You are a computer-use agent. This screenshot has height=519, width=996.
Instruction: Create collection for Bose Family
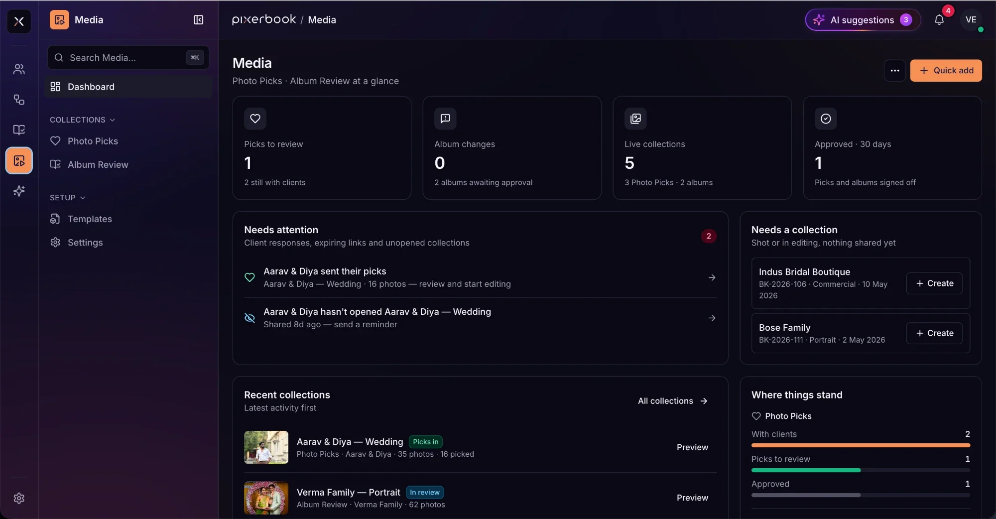point(934,333)
